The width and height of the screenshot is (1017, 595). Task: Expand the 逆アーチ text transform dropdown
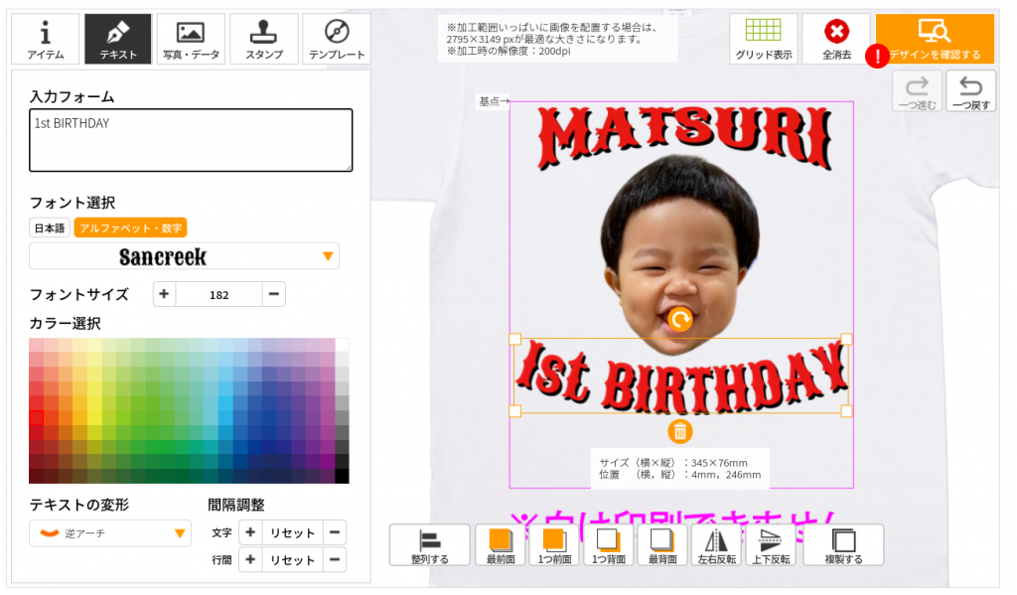click(110, 533)
